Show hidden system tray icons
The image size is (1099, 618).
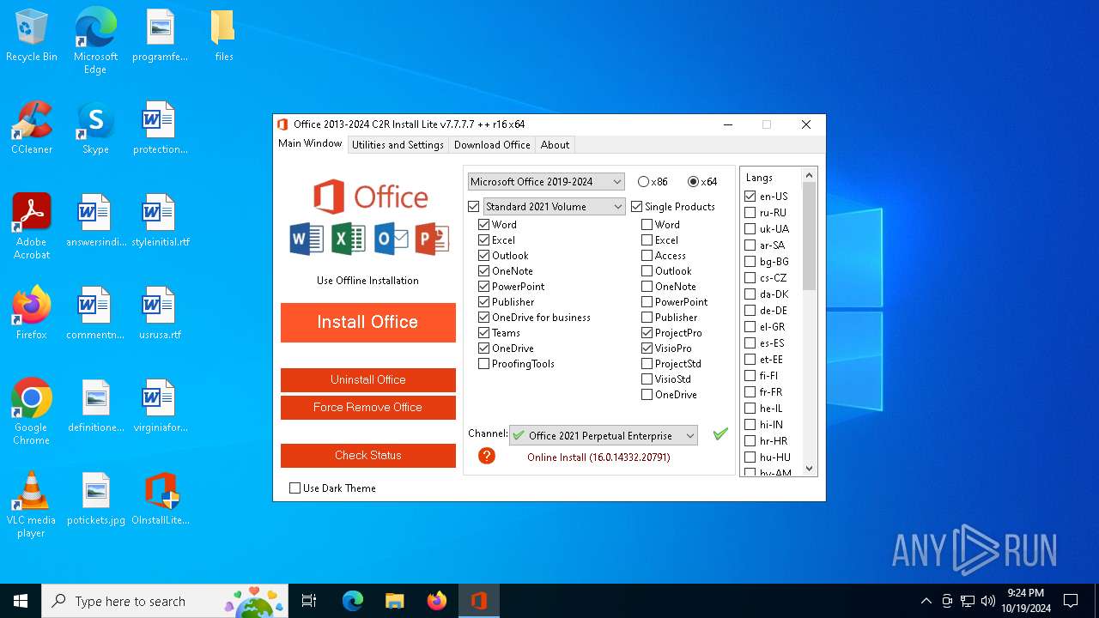926,601
